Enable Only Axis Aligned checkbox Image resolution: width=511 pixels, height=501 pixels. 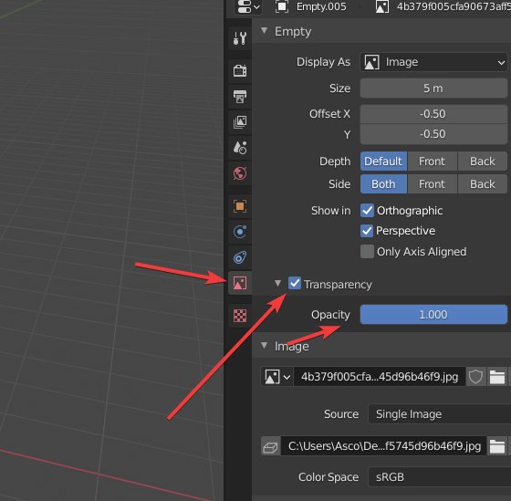tap(367, 252)
